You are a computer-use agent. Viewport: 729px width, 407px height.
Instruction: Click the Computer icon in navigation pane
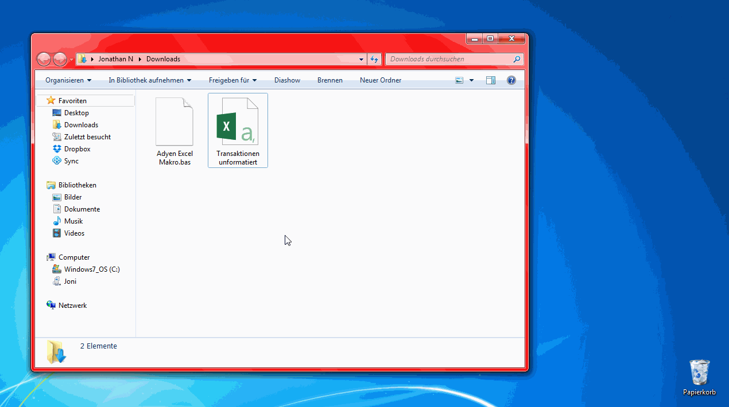(x=51, y=257)
